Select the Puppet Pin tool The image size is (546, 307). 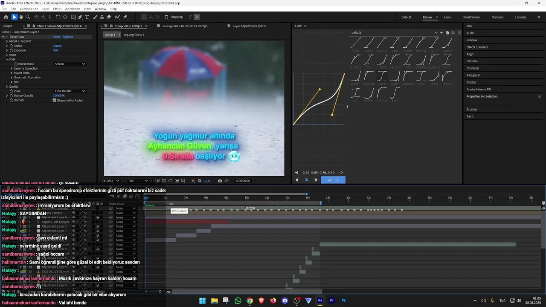125,17
